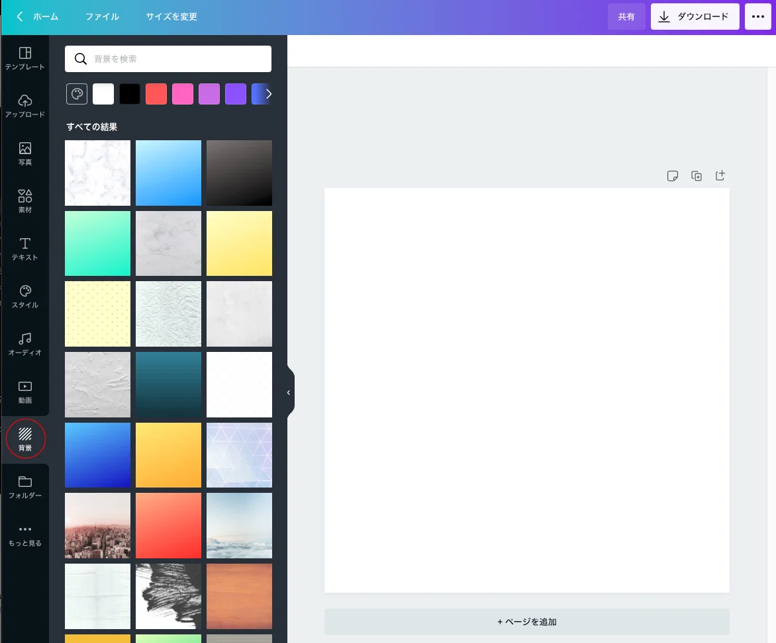Select the red-orange gradient background

(x=168, y=526)
